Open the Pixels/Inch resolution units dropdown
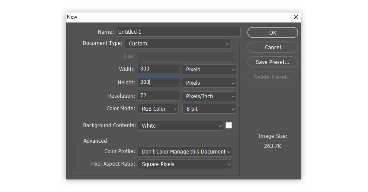Viewport: 368px width, 192px height. 209,96
